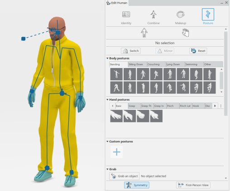Click the full body posture icon
The image size is (230, 191).
144,33
